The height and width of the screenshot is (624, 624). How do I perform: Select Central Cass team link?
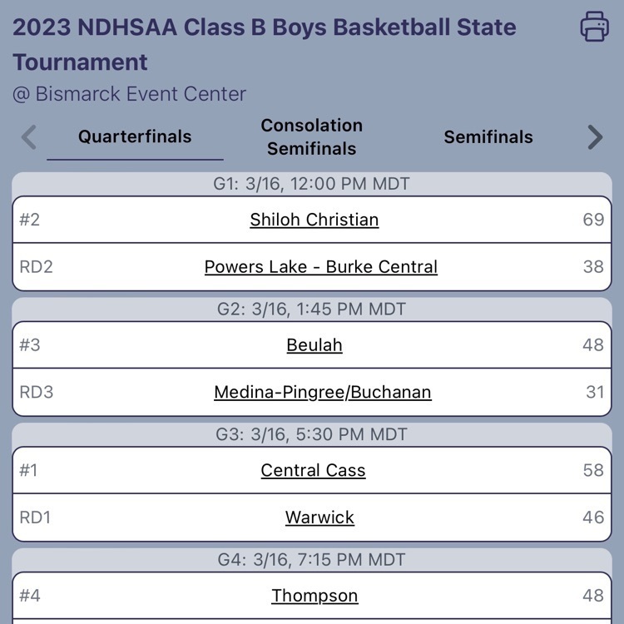[x=313, y=470]
